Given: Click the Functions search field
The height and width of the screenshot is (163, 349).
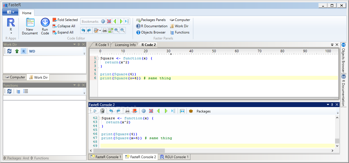Looking at the screenshot, I should [x=44, y=98].
